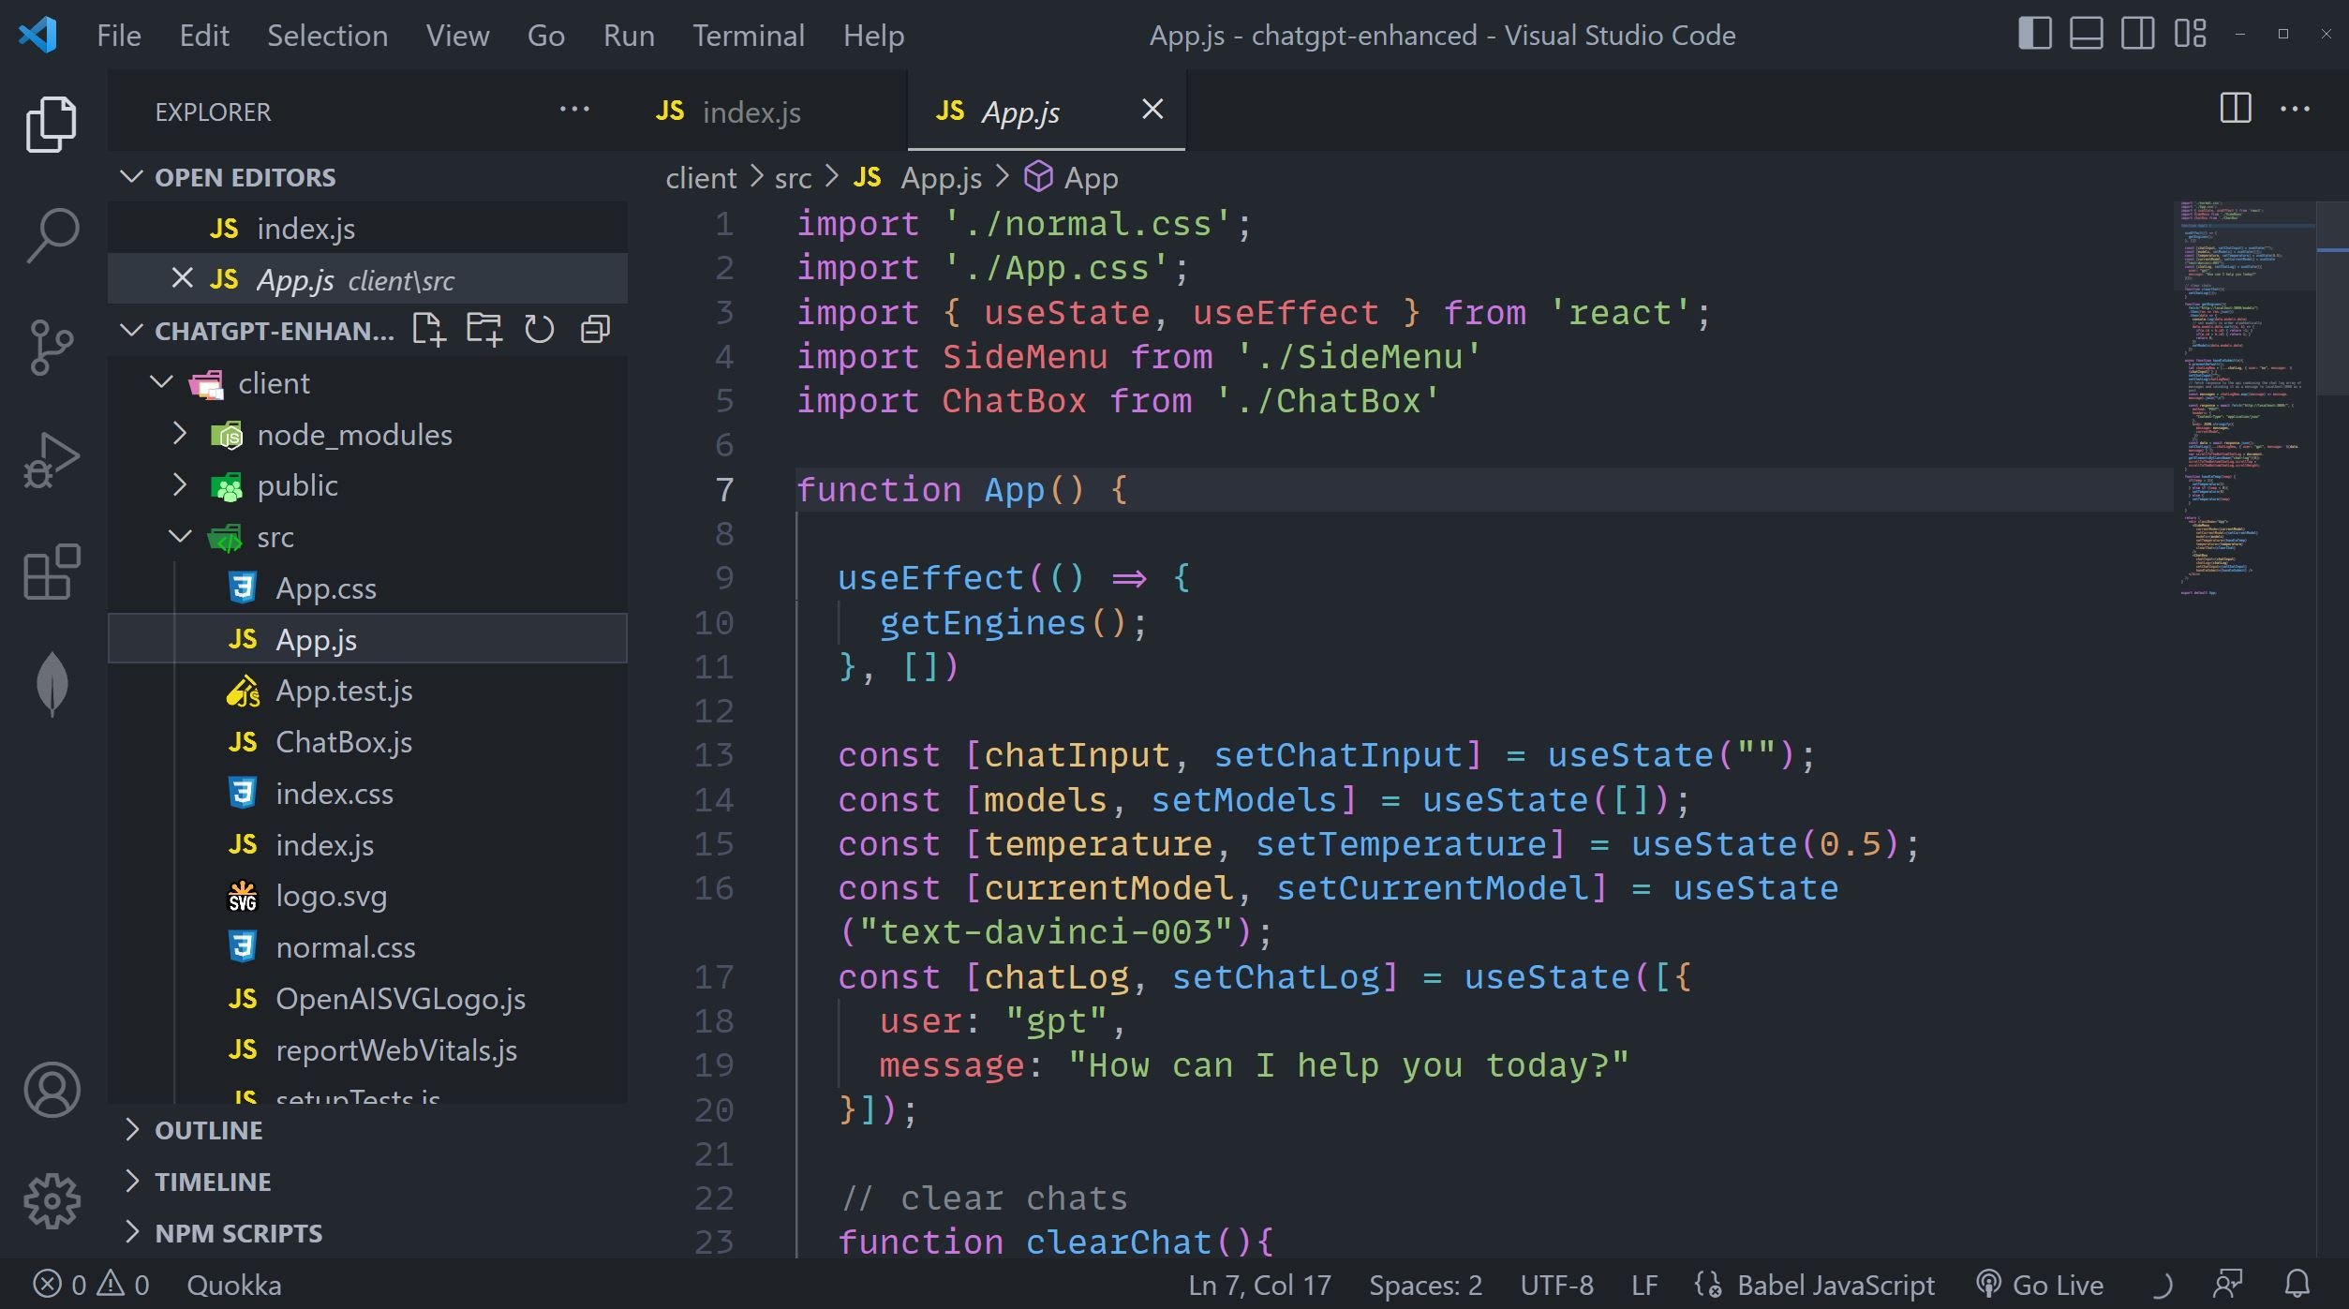Open the Extensions view
2349x1309 pixels.
[x=52, y=572]
